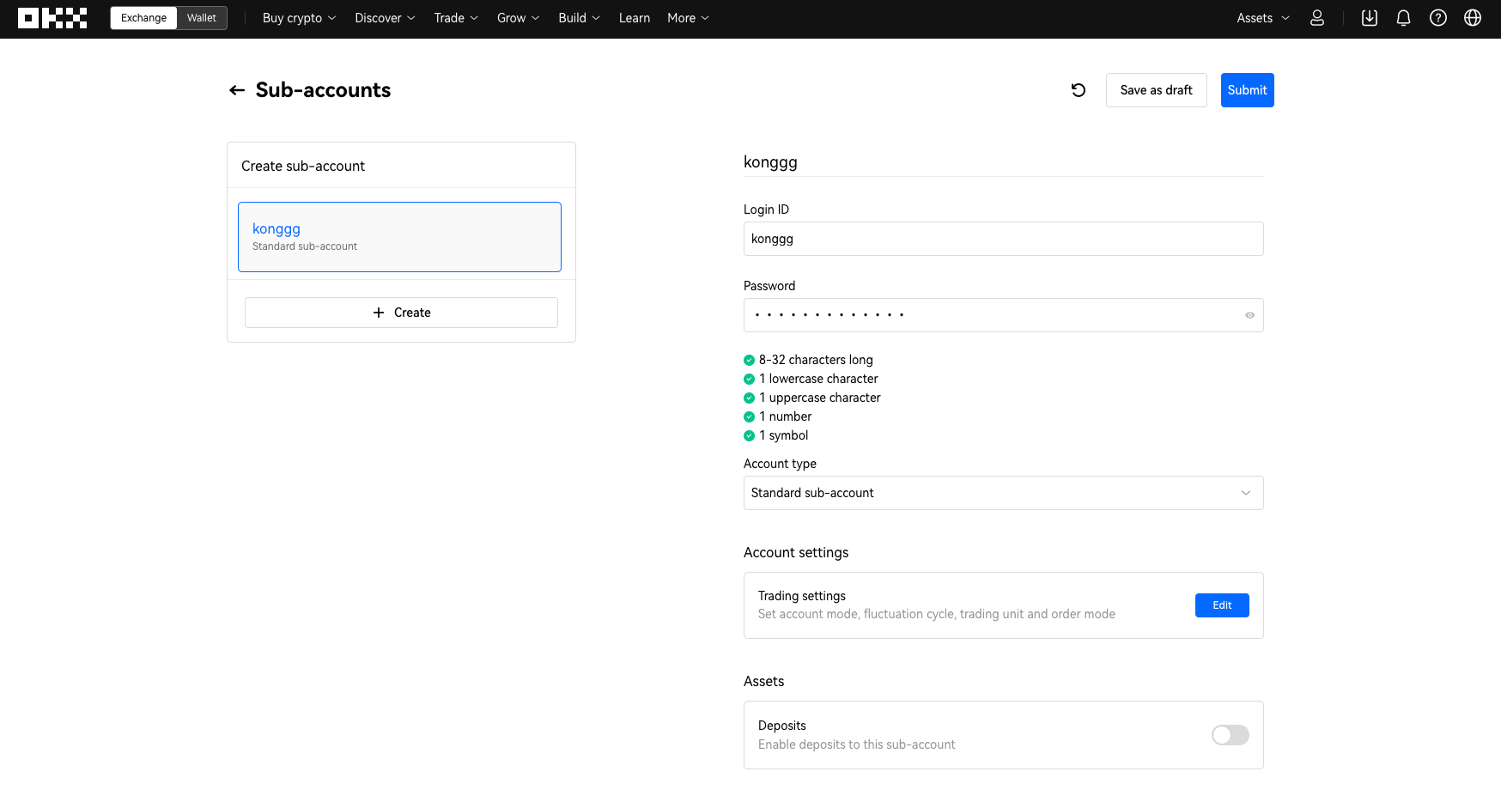
Task: Switch to Exchange mode
Action: point(143,18)
